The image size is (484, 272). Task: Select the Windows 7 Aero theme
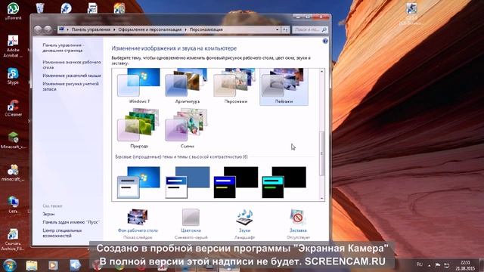(139, 87)
